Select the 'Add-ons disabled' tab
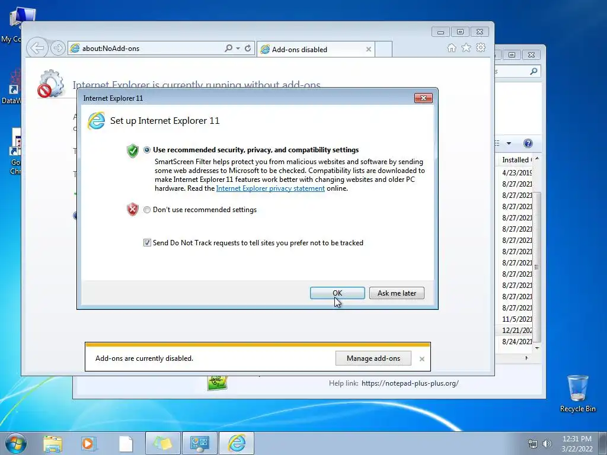 pyautogui.click(x=315, y=50)
